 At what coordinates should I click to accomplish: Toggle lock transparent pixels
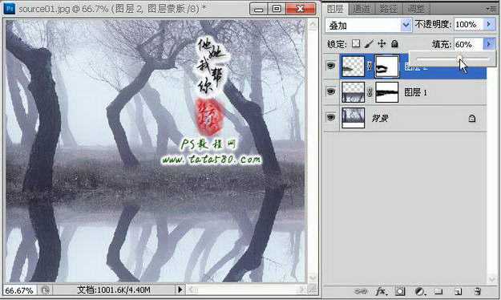point(356,43)
